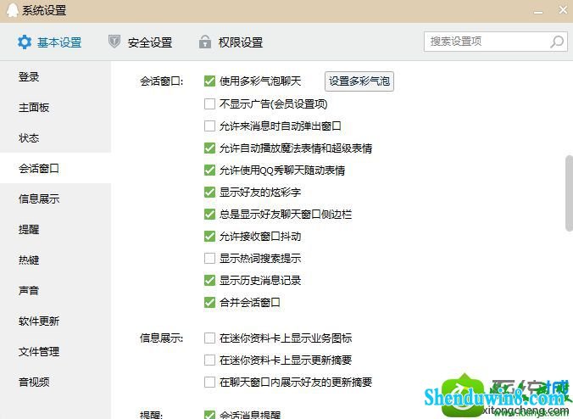Select 状态 in the sidebar
The image size is (573, 419).
(x=55, y=138)
